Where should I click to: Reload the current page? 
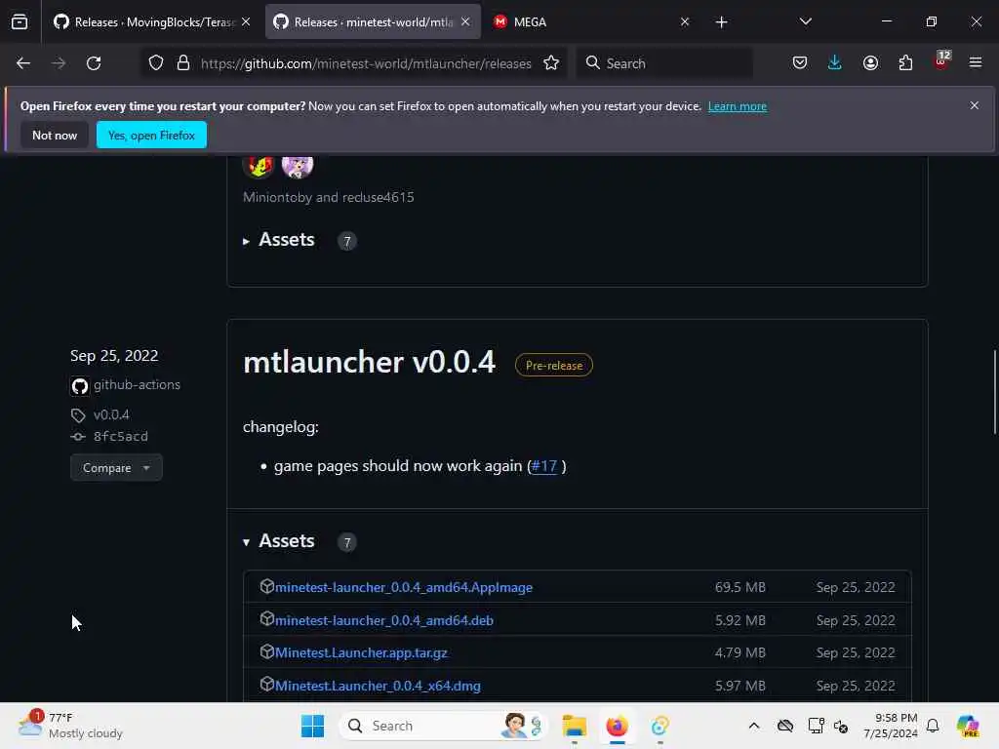pyautogui.click(x=94, y=63)
